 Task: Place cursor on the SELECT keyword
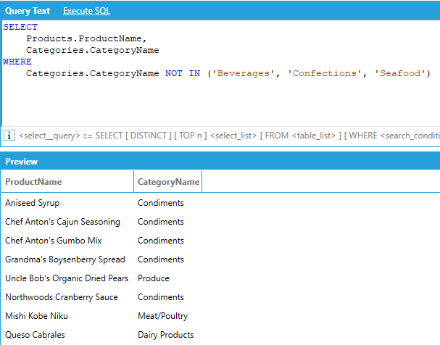click(20, 27)
